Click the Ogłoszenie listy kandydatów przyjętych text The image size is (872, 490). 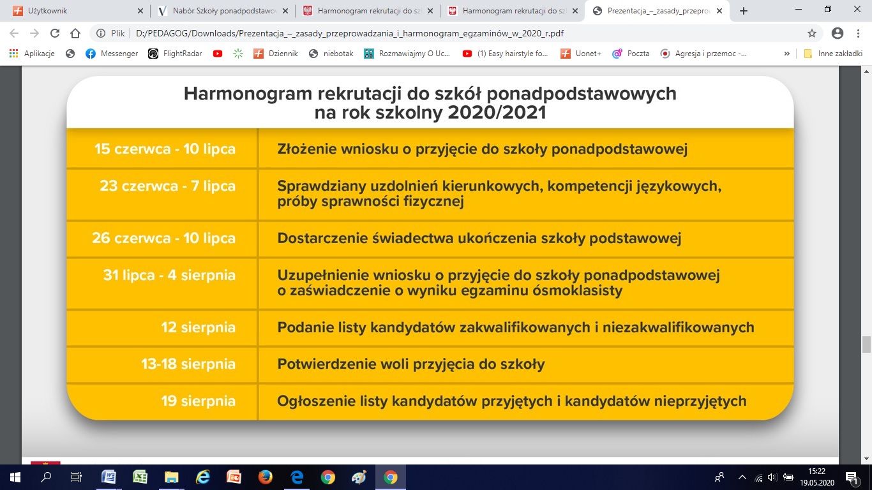(x=512, y=402)
